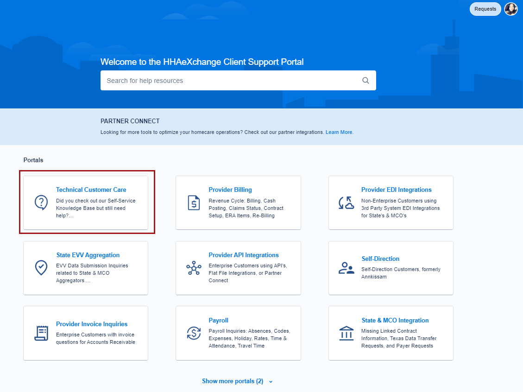The height and width of the screenshot is (392, 523).
Task: Open State & MCO Integration portal link
Action: (x=395, y=320)
